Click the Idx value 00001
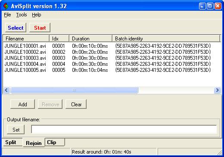 pyautogui.click(x=59, y=46)
